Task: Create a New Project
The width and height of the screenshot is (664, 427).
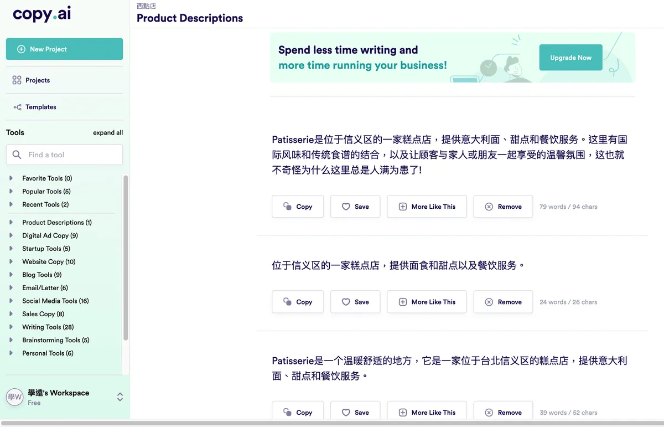Action: (x=64, y=49)
